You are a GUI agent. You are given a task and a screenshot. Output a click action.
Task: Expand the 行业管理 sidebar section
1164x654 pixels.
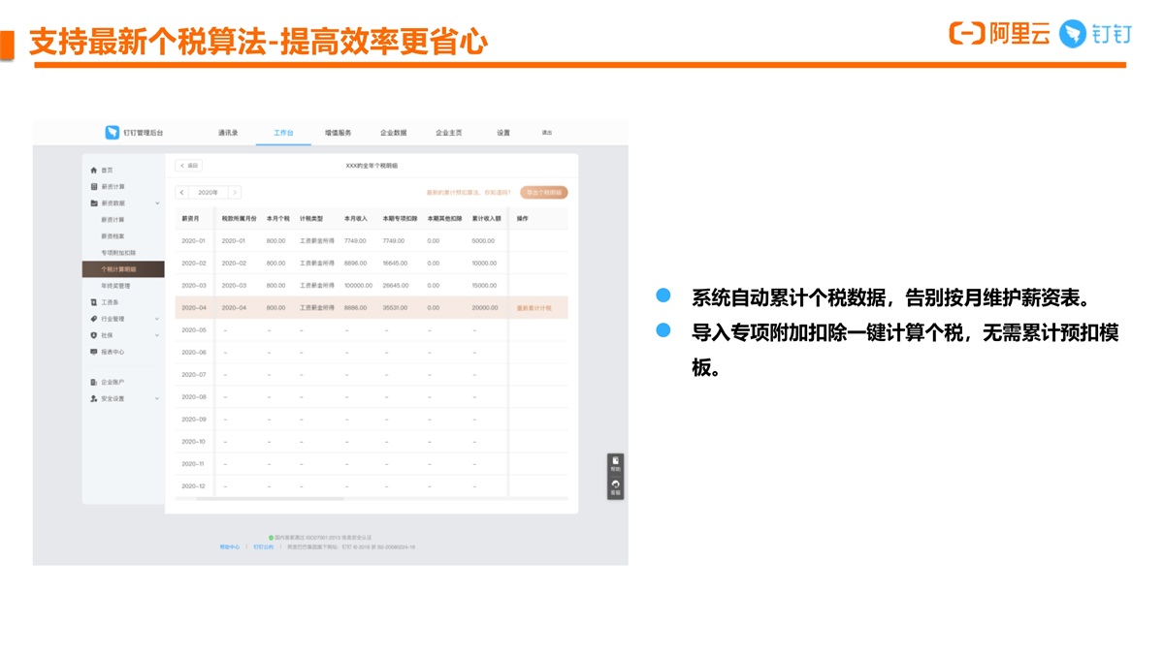(x=157, y=319)
